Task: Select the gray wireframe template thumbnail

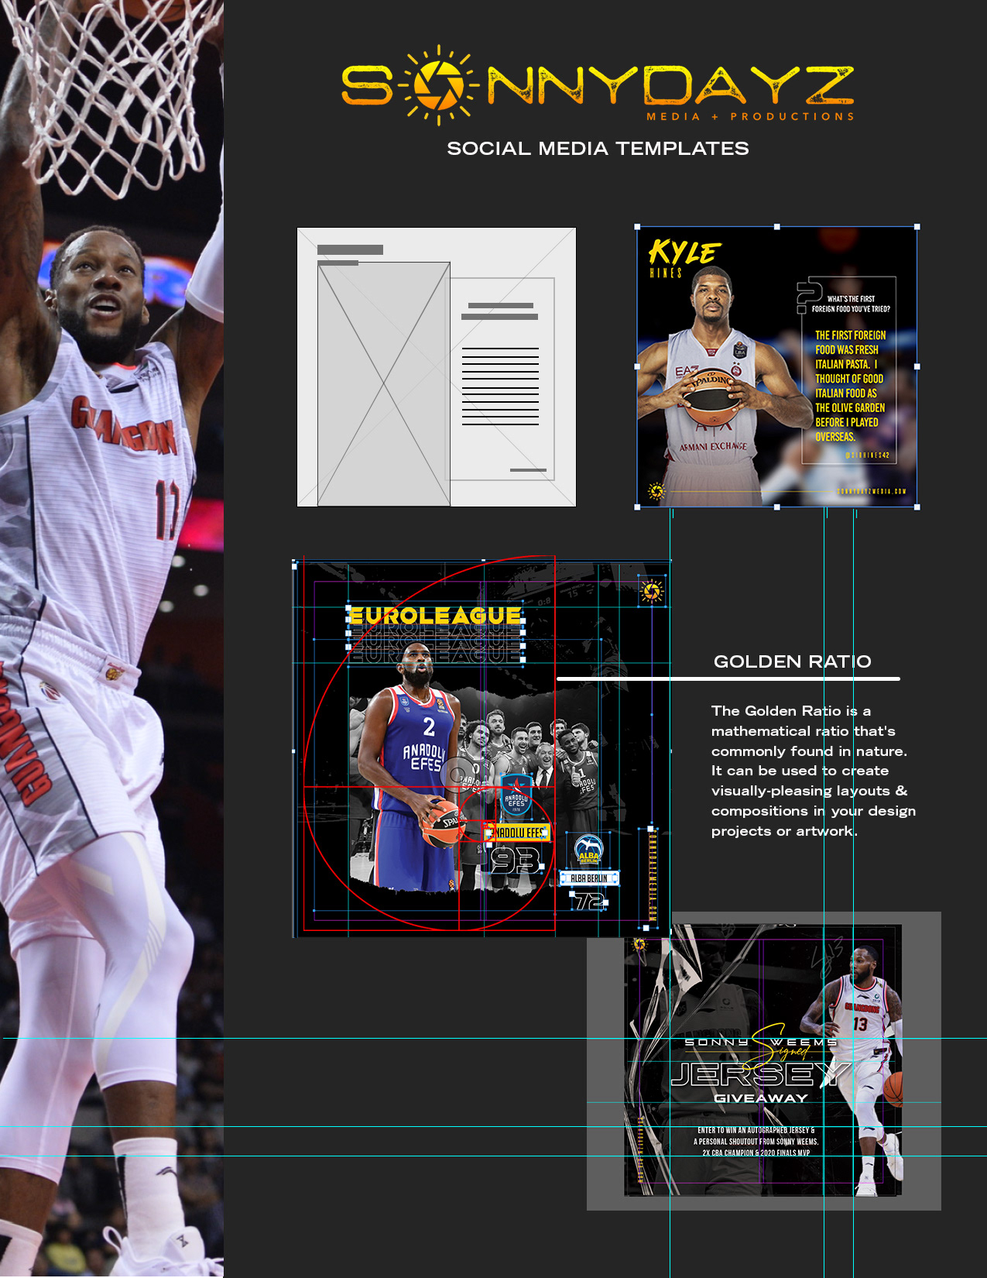Action: [x=437, y=367]
